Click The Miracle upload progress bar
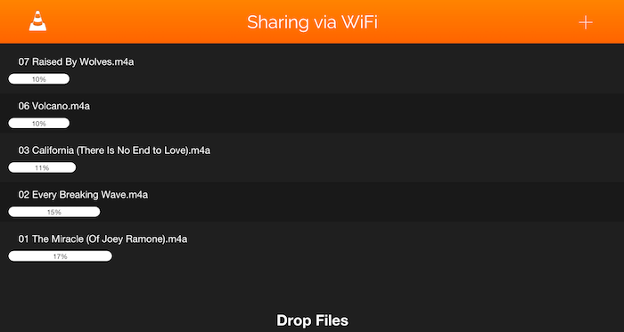Viewport: 624px width, 332px height. click(x=60, y=256)
